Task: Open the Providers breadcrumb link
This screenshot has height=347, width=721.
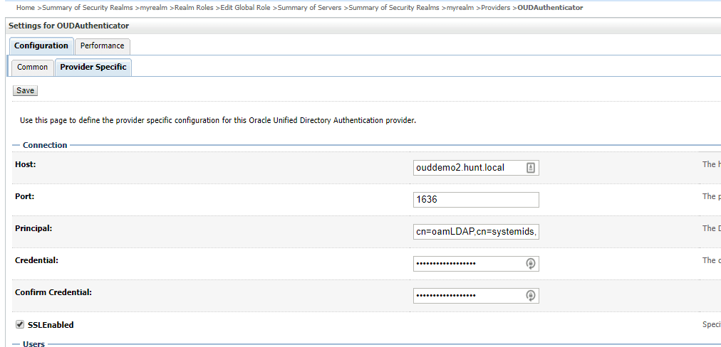Action: (494, 8)
